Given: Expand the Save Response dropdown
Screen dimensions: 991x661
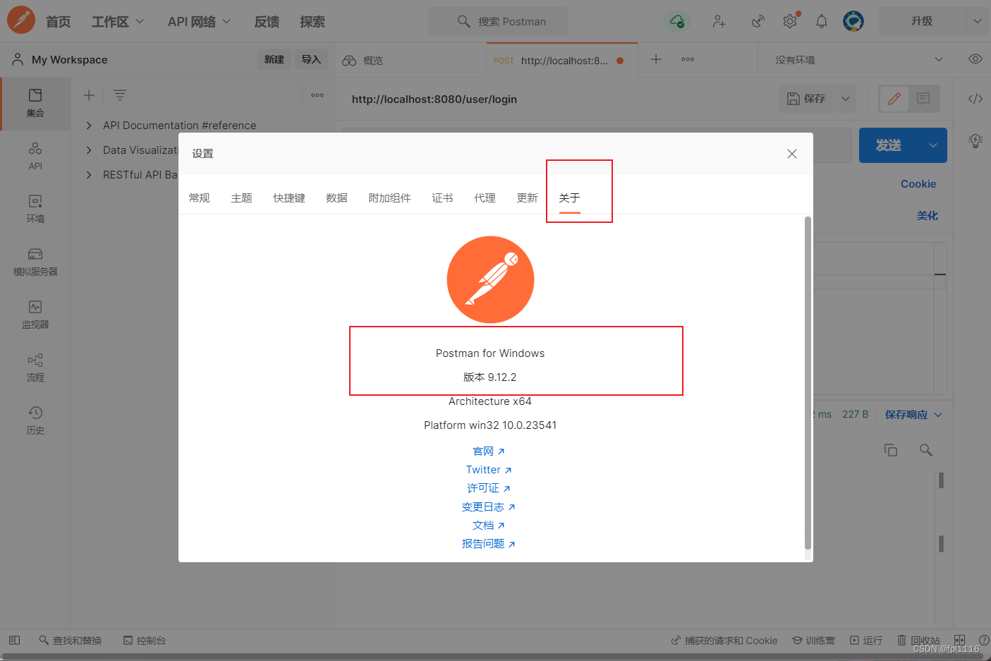Looking at the screenshot, I should point(938,415).
